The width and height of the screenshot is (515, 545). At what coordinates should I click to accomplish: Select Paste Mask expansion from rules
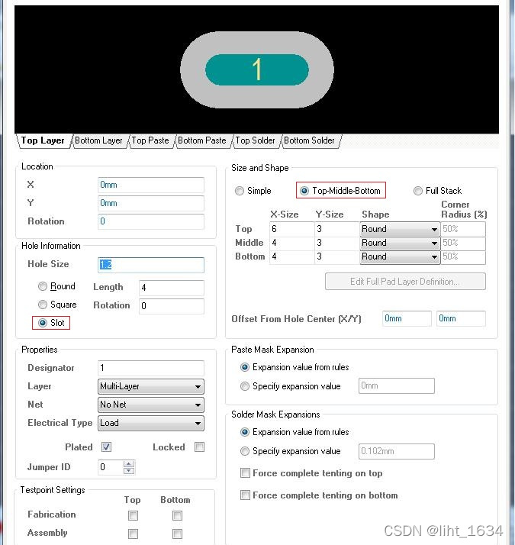point(245,367)
